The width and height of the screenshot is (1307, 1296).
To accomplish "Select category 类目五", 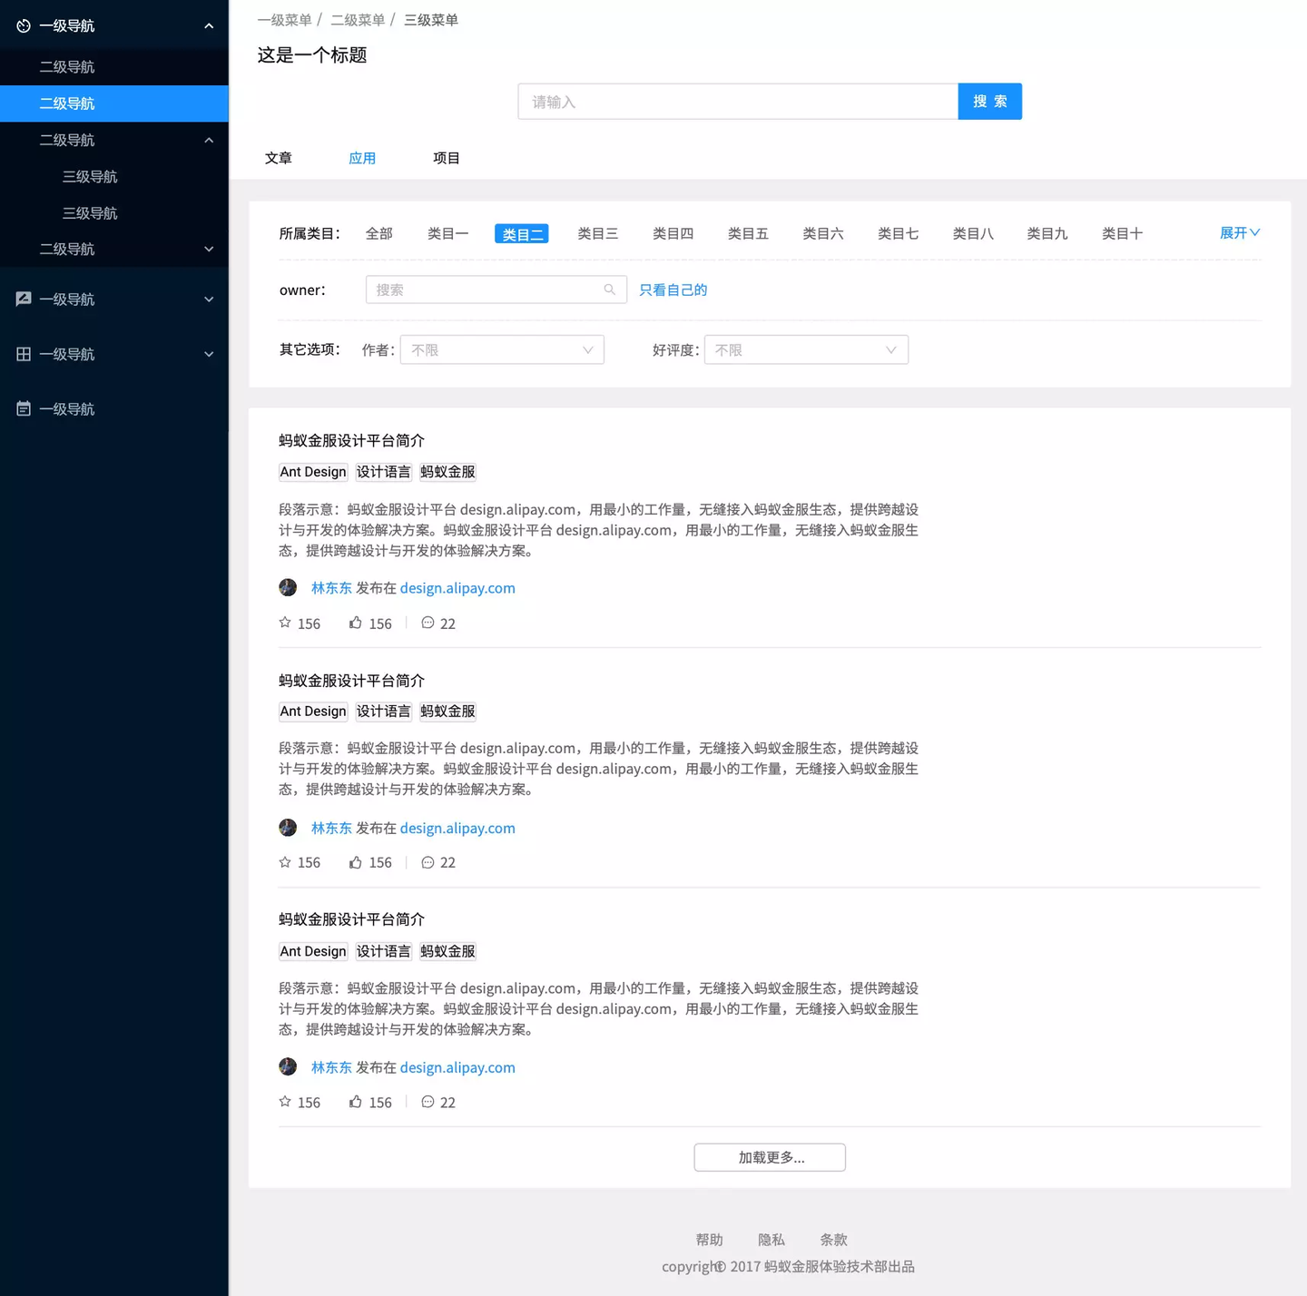I will [x=748, y=233].
